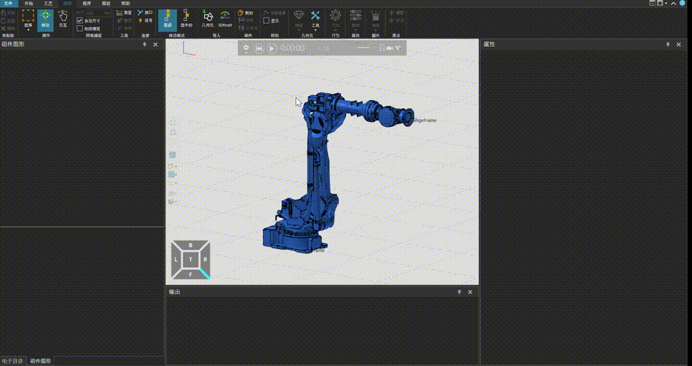Select the 层级 hierarchy move mode
692x366 pixels.
[x=168, y=20]
